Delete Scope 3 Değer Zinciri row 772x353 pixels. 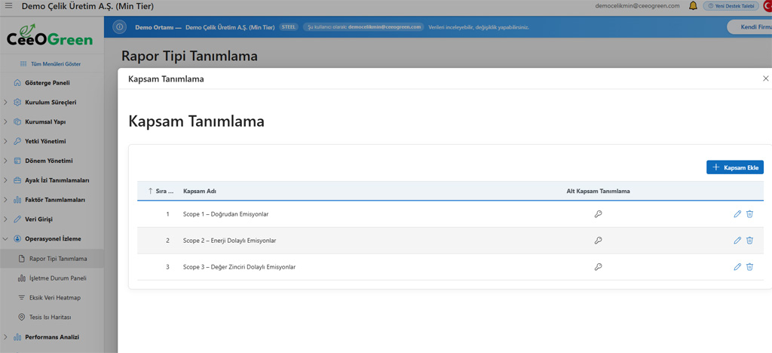coord(749,267)
